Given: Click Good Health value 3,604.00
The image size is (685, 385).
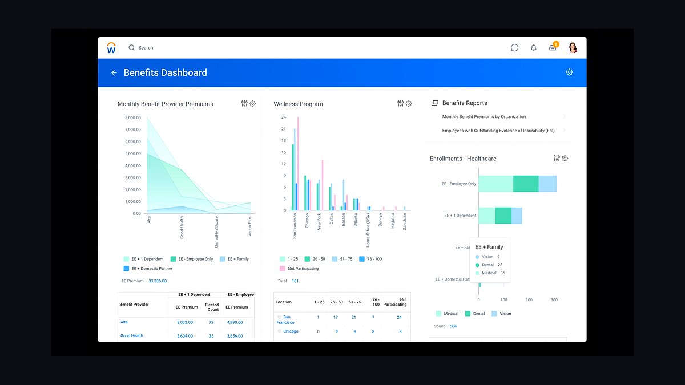Looking at the screenshot, I should 185,336.
